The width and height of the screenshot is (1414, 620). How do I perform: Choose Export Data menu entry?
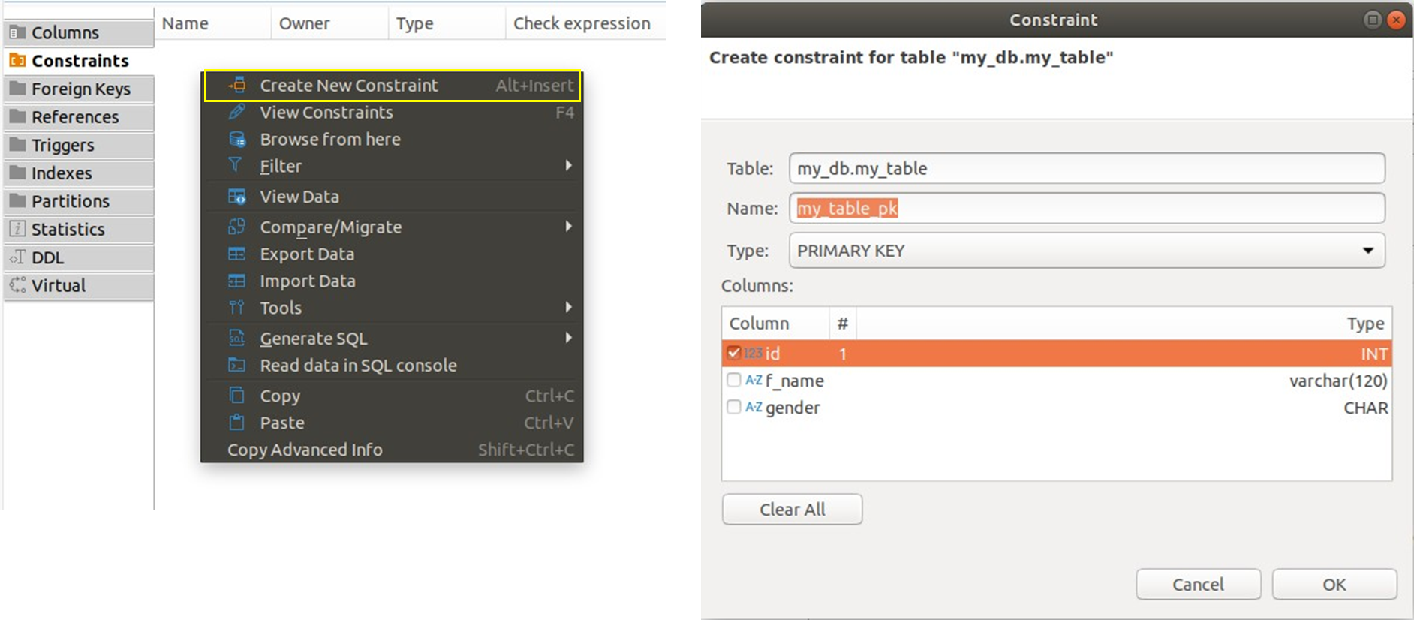click(x=392, y=254)
